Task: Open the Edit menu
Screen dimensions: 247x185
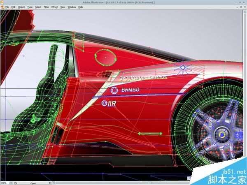Action: (x=14, y=7)
